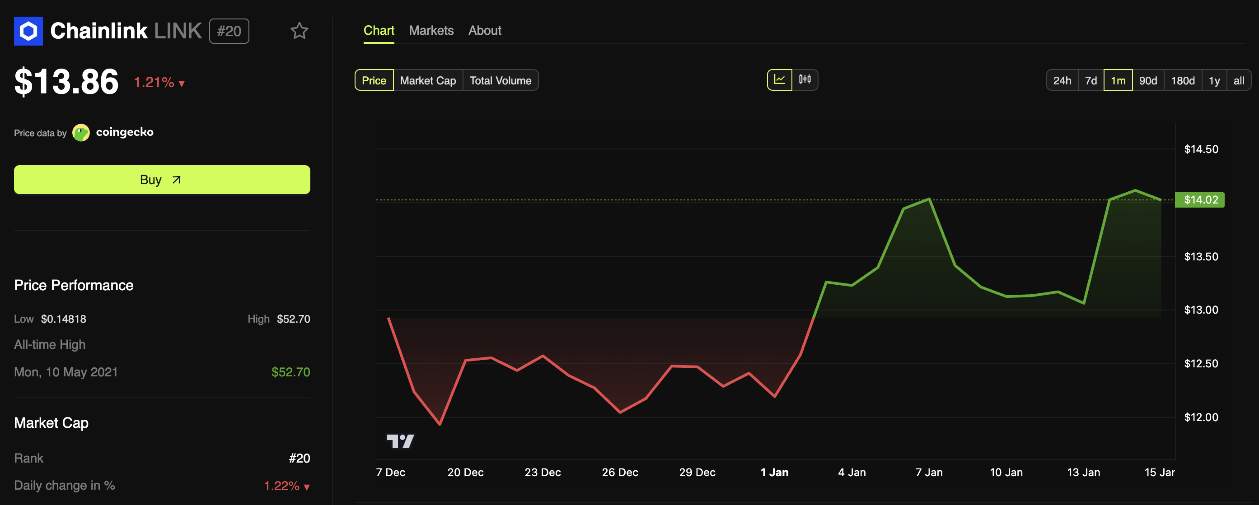The height and width of the screenshot is (505, 1259).
Task: Set chart range to 90d
Action: pyautogui.click(x=1147, y=81)
